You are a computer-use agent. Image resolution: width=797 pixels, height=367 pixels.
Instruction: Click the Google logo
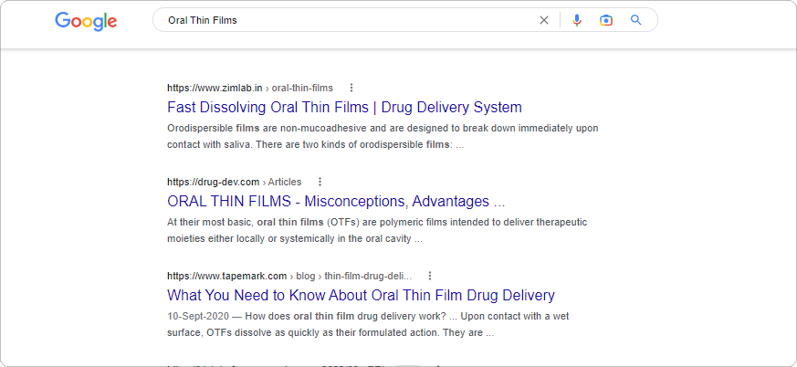click(86, 21)
